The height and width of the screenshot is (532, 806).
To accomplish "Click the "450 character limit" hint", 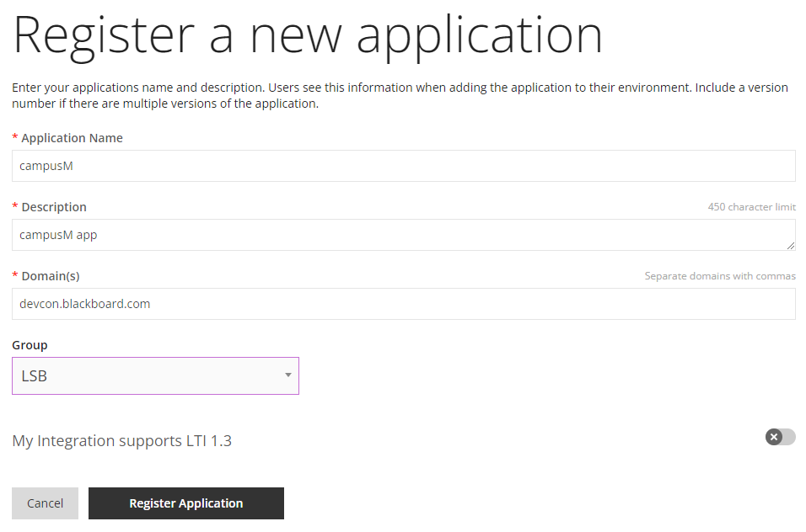I will pyautogui.click(x=751, y=207).
